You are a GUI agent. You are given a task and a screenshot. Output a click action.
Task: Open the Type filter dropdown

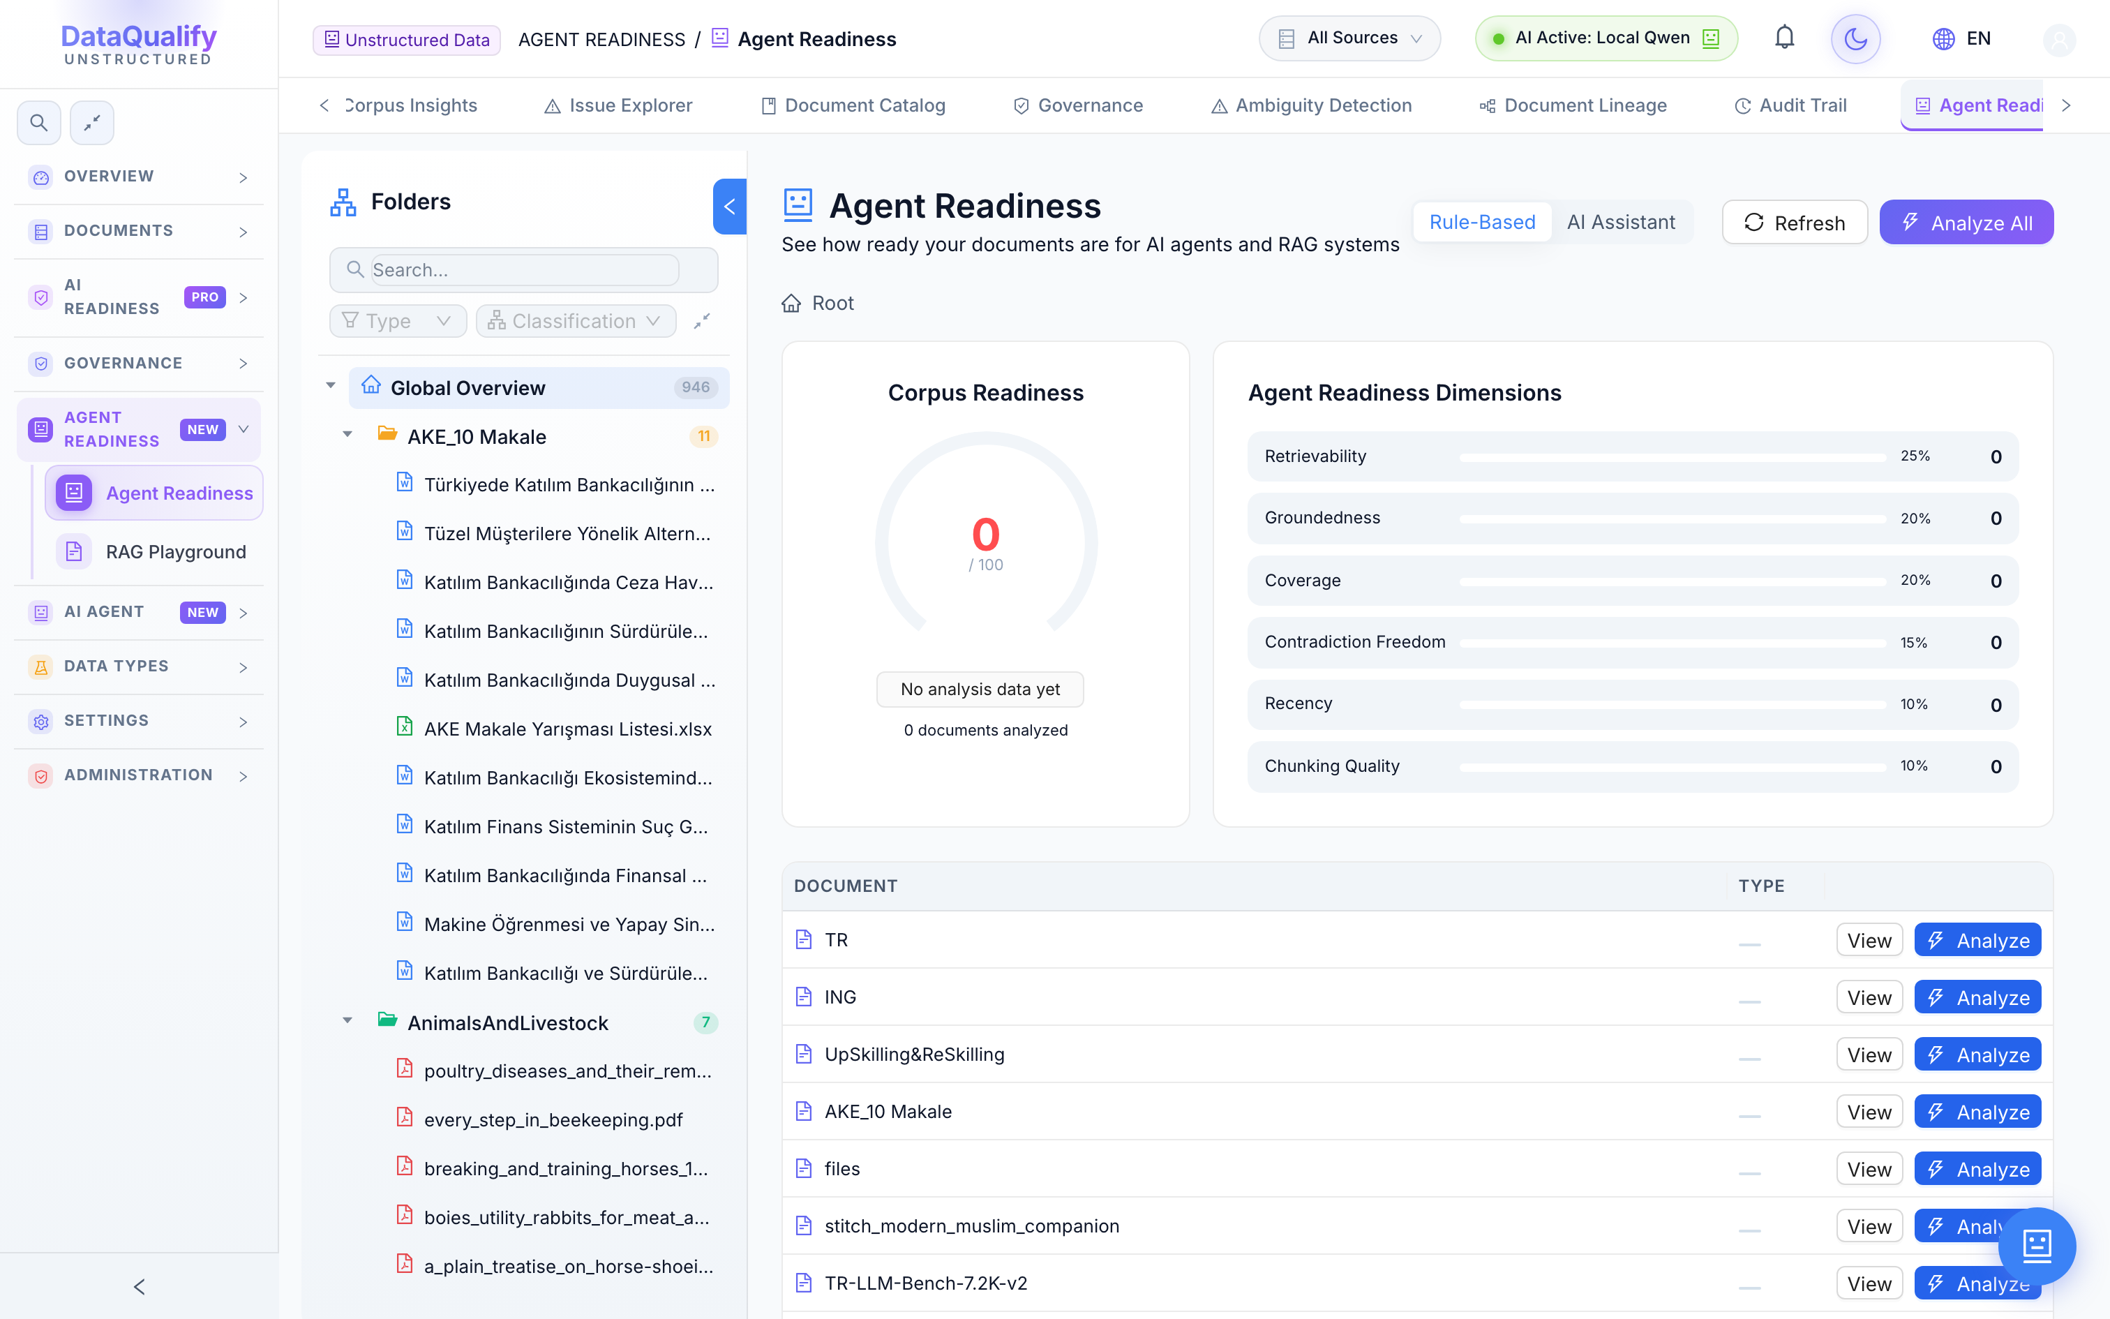398,321
